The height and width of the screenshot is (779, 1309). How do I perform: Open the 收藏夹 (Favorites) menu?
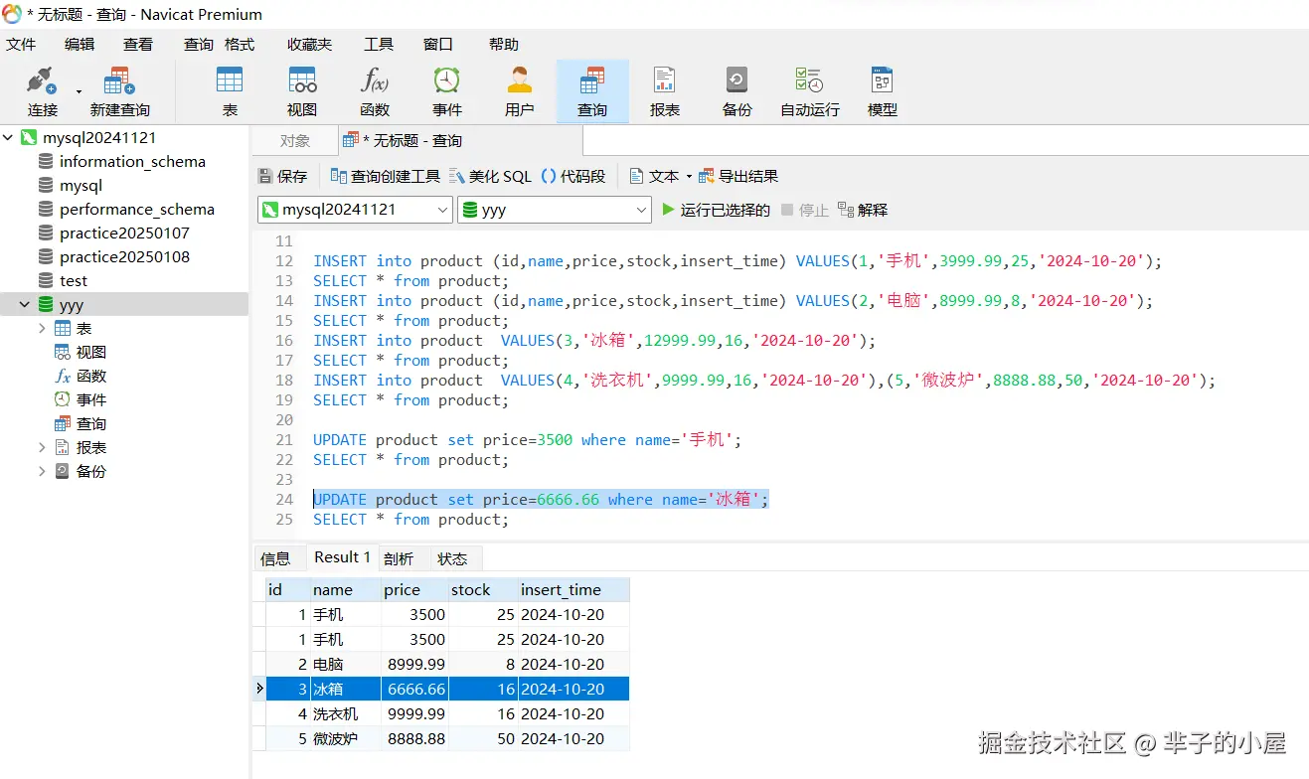(x=310, y=45)
